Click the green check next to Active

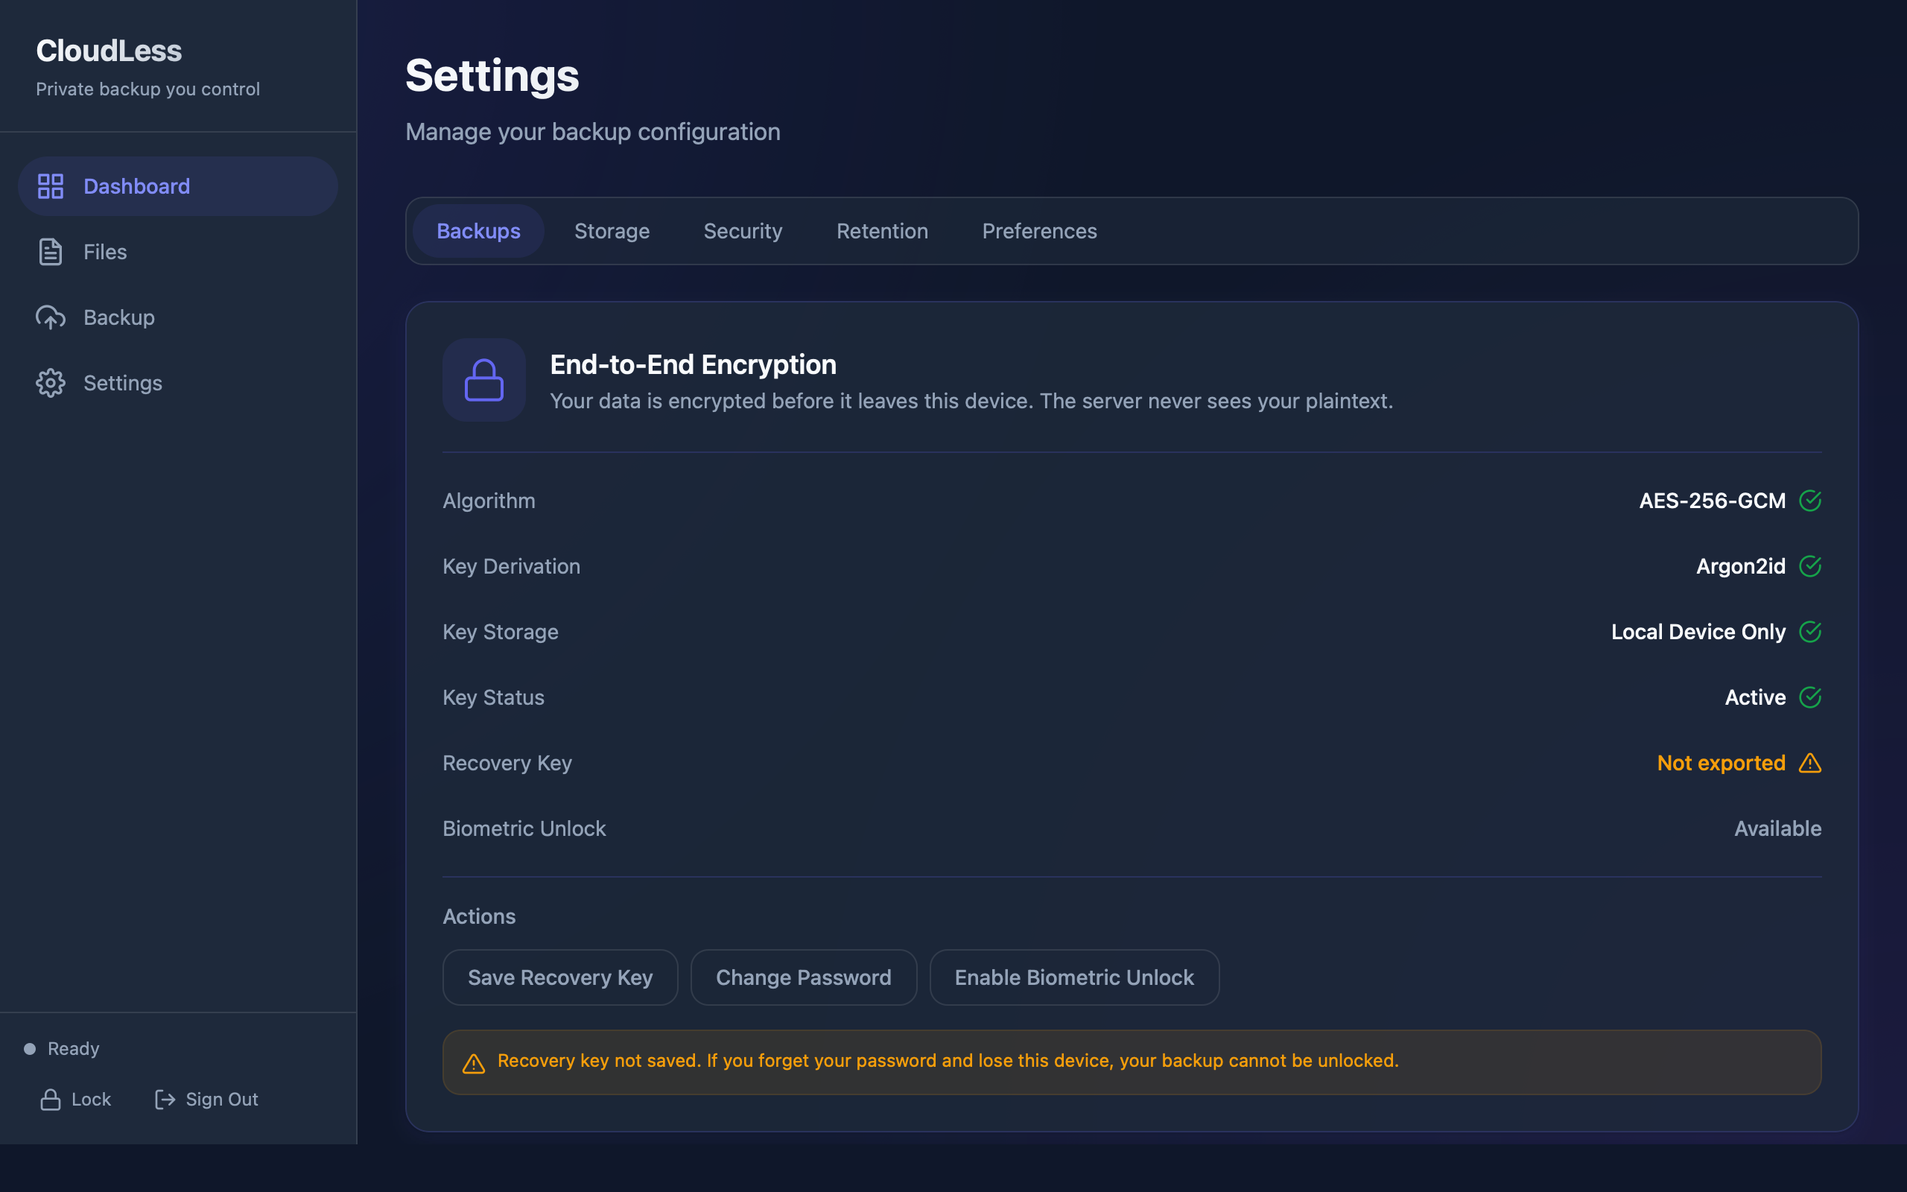click(1810, 697)
